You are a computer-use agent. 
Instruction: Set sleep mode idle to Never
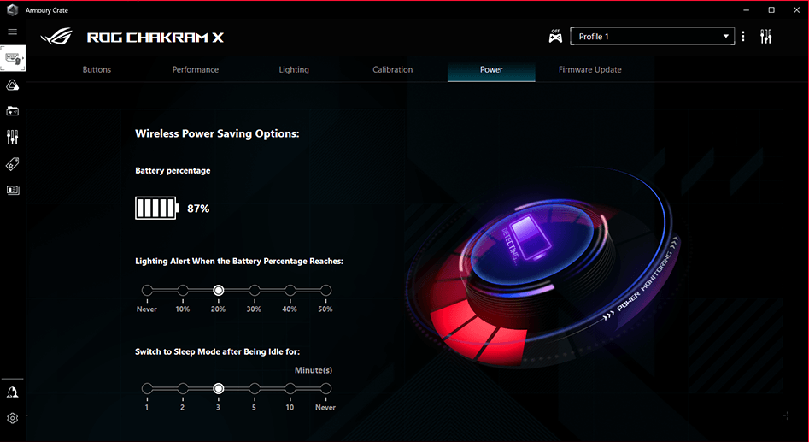[325, 388]
